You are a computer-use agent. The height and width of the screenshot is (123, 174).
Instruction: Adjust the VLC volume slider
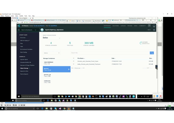tap(170, 106)
